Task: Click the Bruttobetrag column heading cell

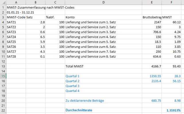Action: click(x=152, y=17)
